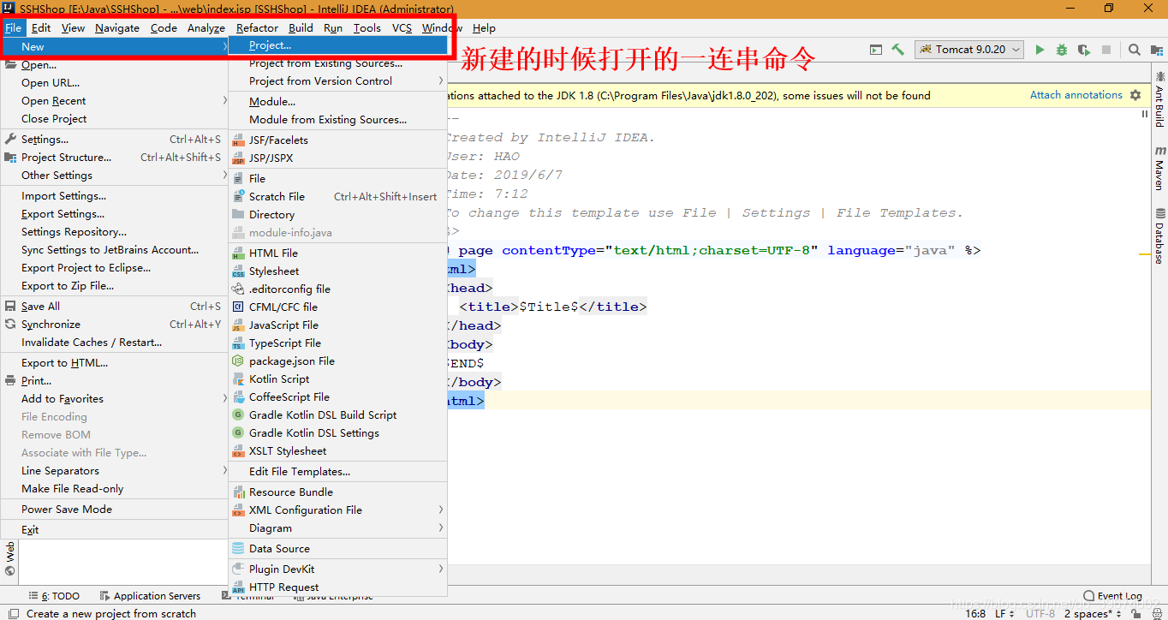Click Invalidate Caches / Restart...
The height and width of the screenshot is (620, 1168).
click(x=114, y=343)
